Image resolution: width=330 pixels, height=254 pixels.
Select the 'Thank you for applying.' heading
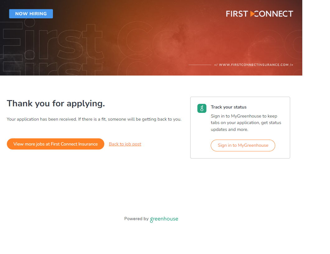[x=56, y=103]
